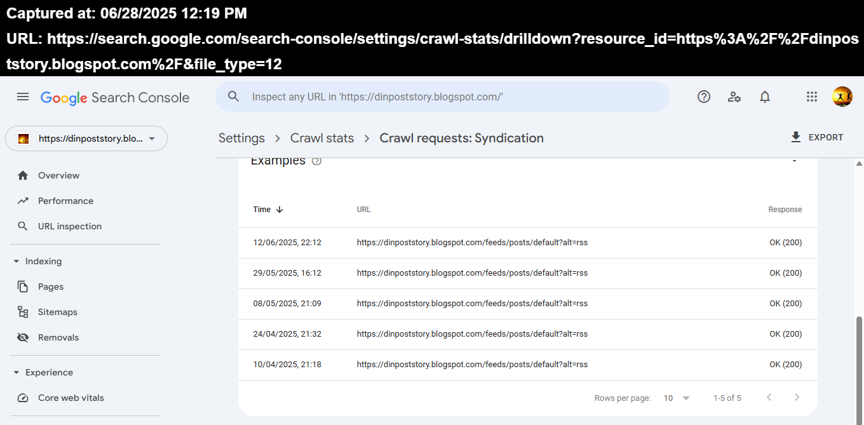Open the main hamburger menu

(23, 97)
